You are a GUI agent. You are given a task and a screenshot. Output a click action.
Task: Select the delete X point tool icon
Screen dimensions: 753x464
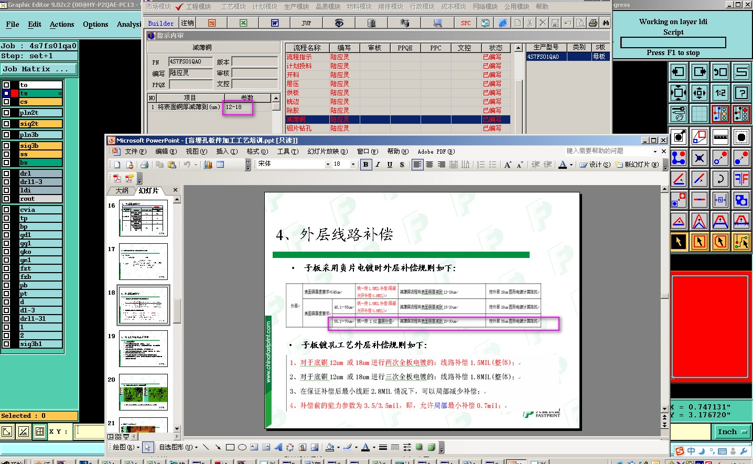click(x=700, y=158)
